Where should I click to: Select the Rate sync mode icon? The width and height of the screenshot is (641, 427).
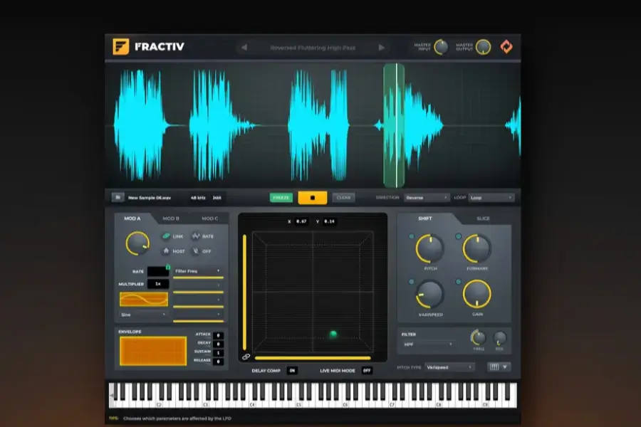pyautogui.click(x=195, y=236)
